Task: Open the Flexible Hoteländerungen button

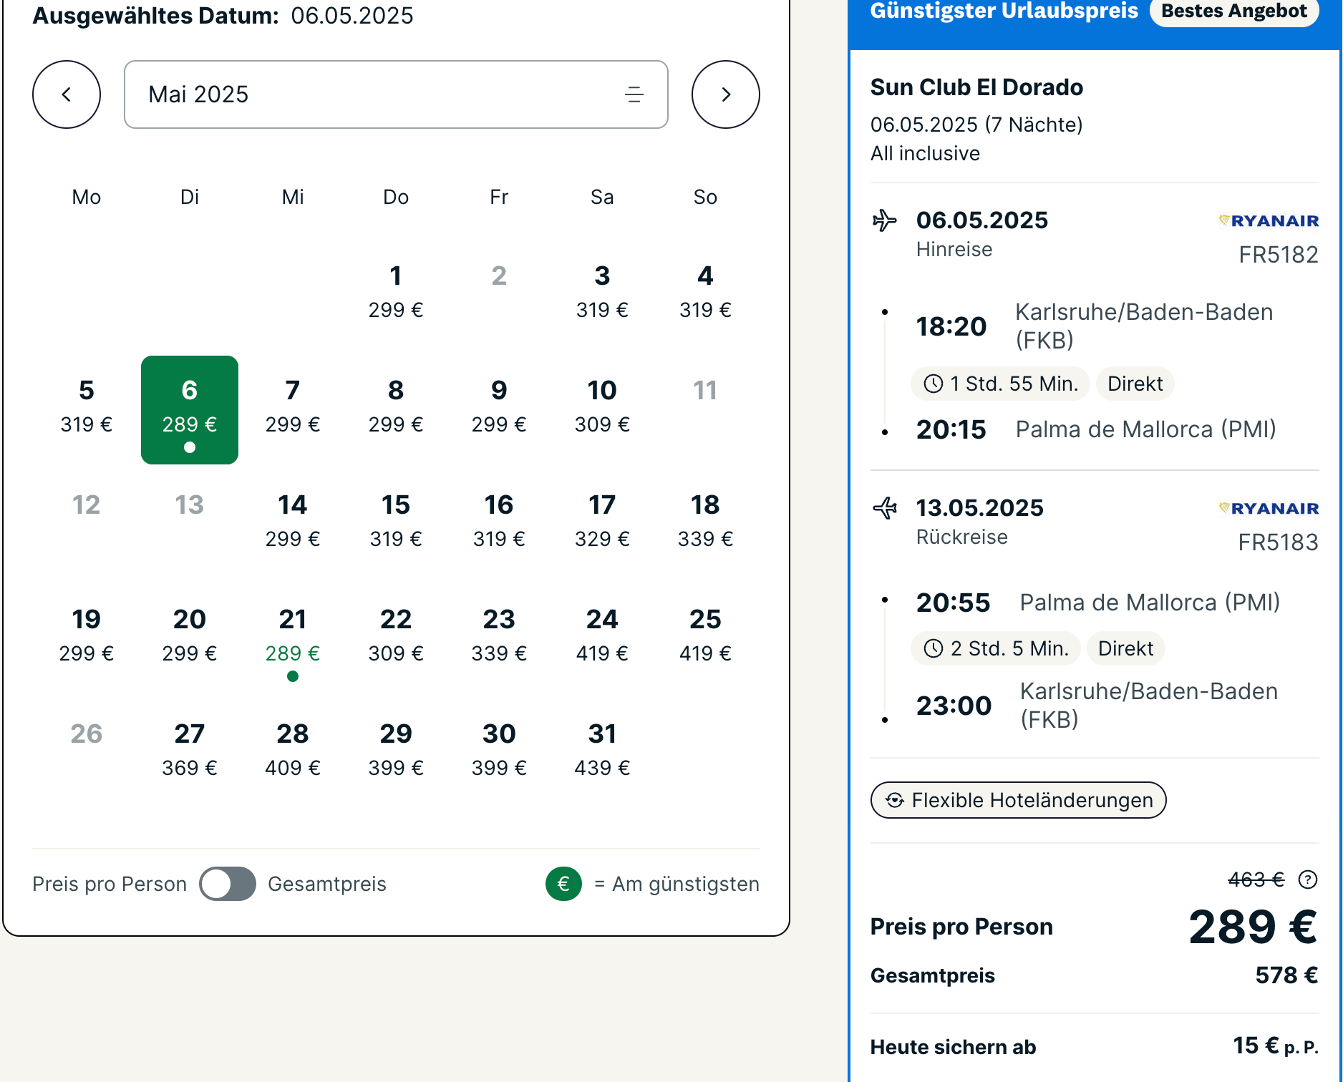Action: pos(1018,800)
